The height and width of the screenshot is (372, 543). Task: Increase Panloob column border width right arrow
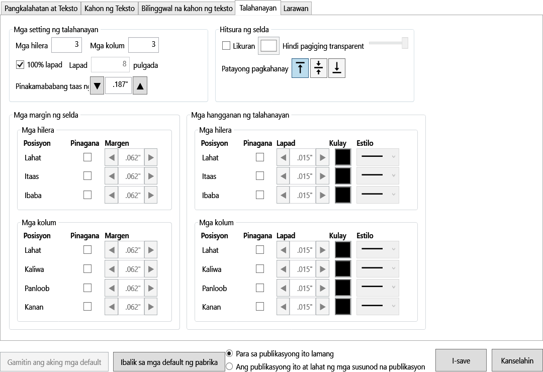[x=323, y=288]
